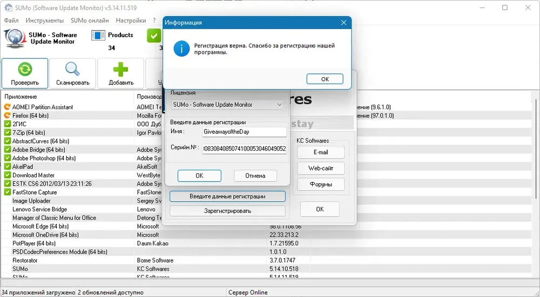Click the Сканировать magnifier icon

(73, 69)
